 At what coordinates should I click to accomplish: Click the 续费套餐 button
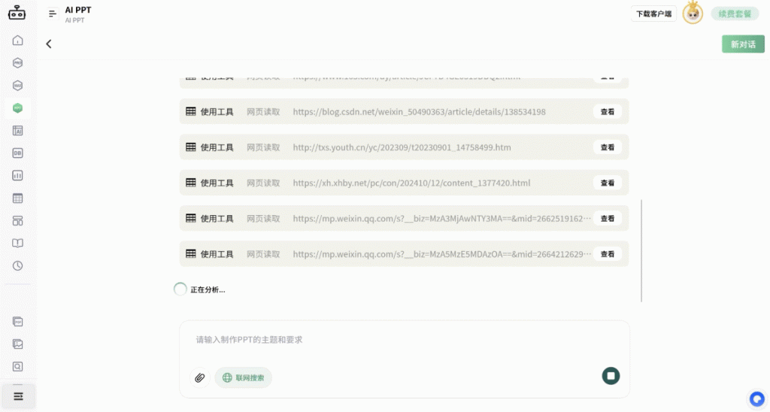(x=735, y=14)
